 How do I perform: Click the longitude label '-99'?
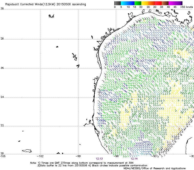(x=78, y=156)
